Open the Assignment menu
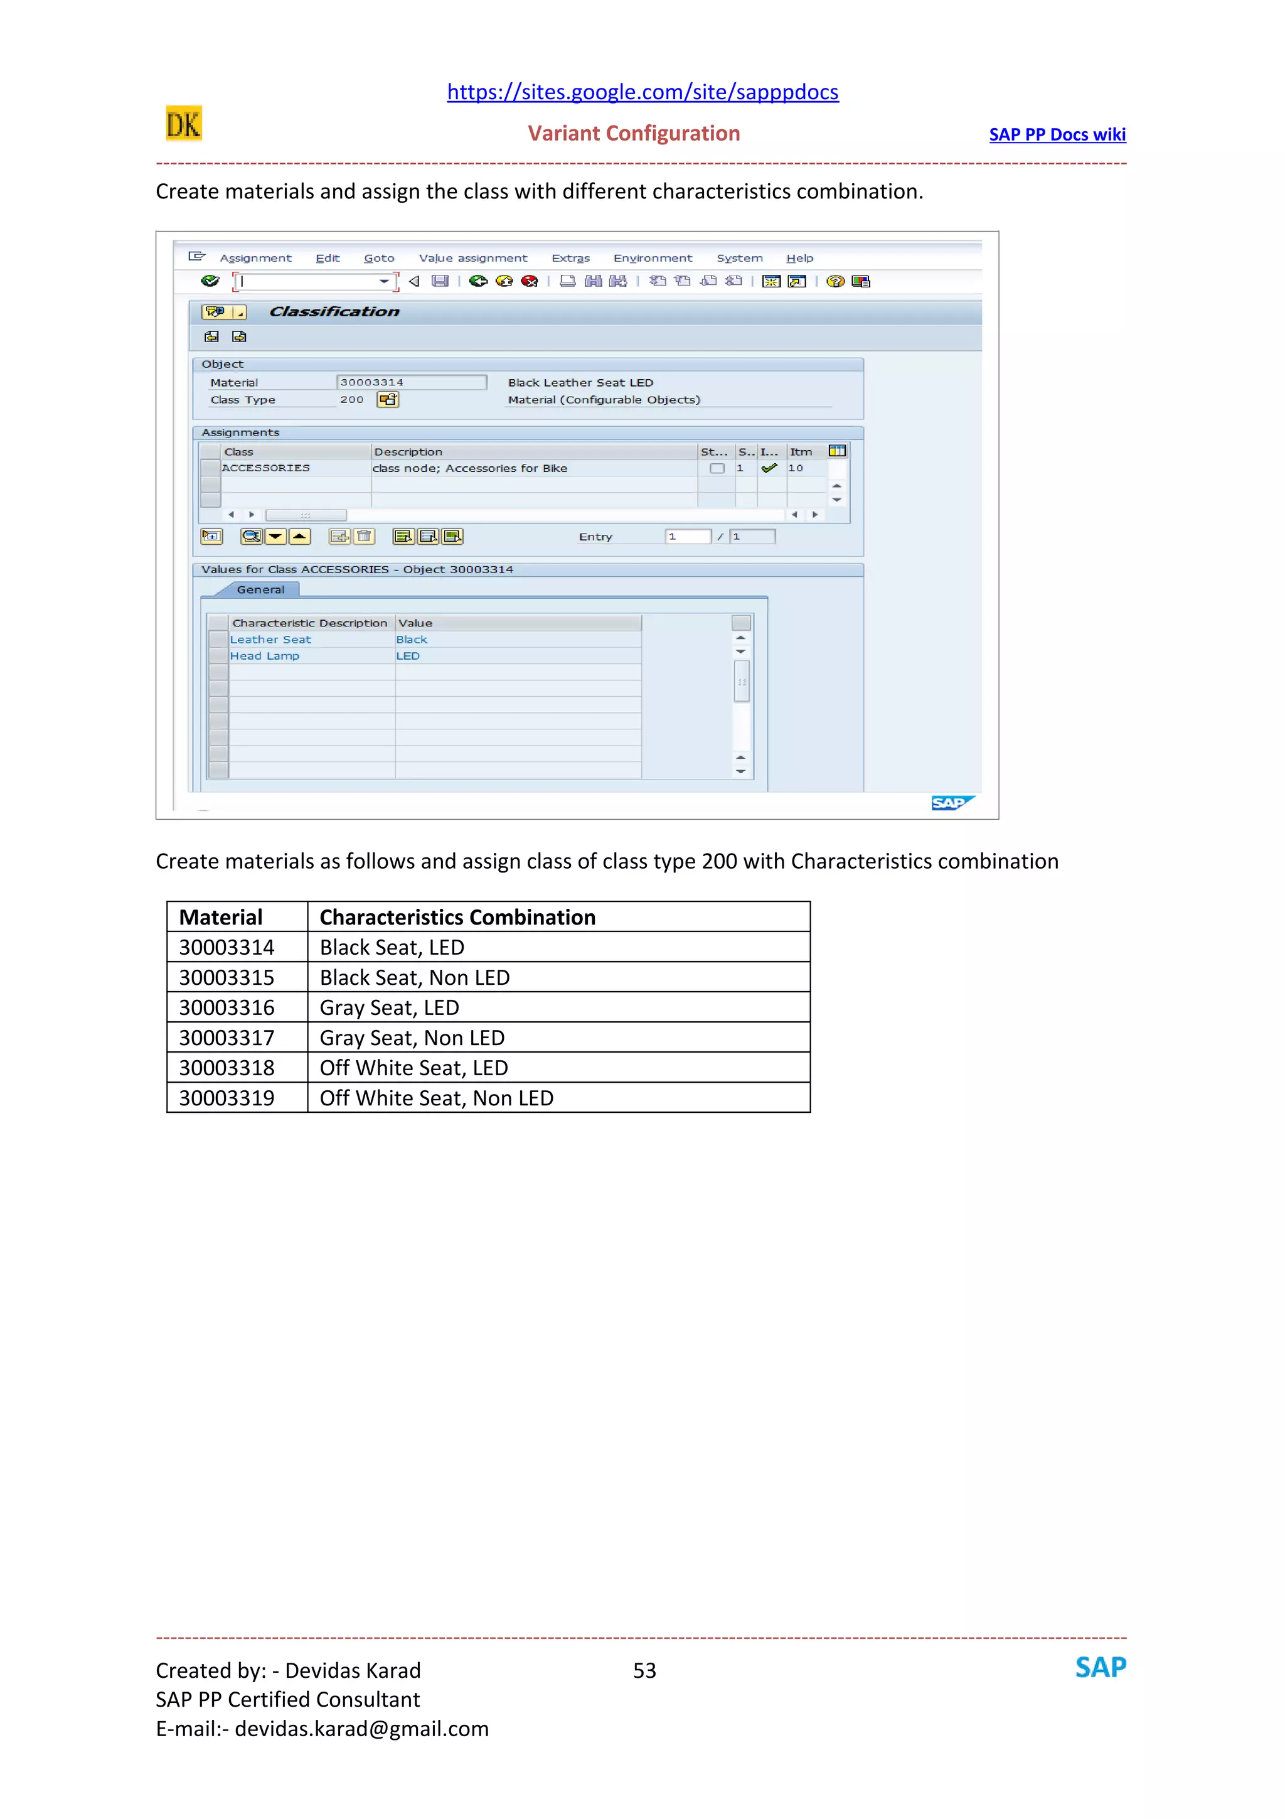 [x=256, y=258]
